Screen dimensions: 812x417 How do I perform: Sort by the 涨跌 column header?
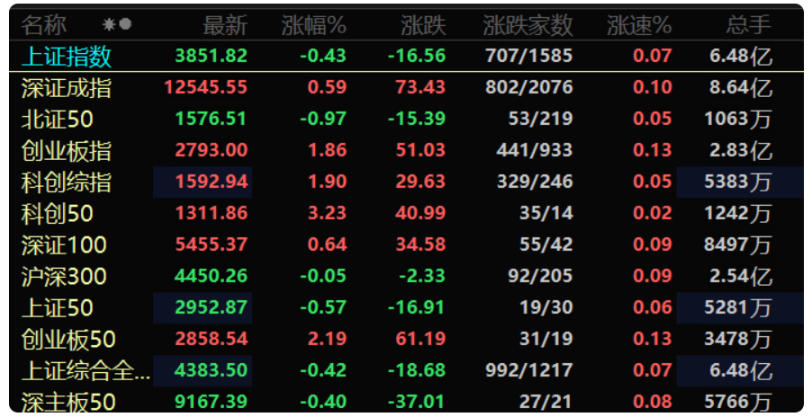click(x=423, y=25)
